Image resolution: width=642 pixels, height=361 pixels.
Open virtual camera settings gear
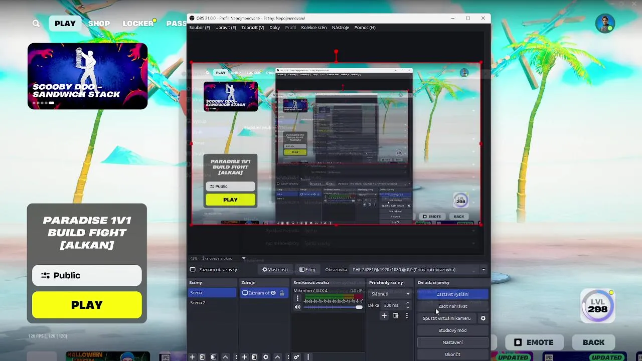pyautogui.click(x=483, y=318)
